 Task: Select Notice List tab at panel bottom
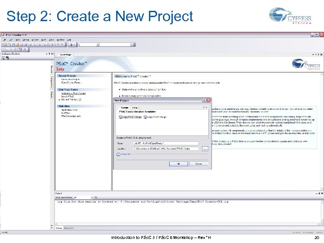[x=69, y=228]
